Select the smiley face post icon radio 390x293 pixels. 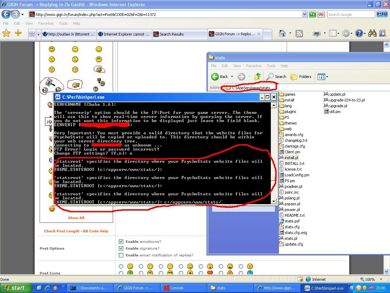pos(121,266)
